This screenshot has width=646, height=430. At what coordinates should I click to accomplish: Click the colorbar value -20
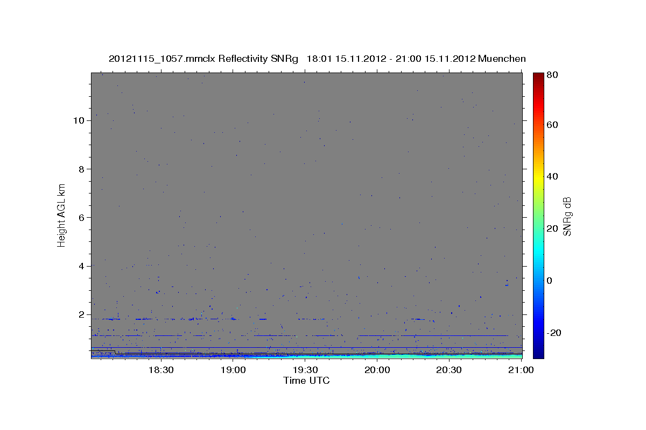pyautogui.click(x=553, y=333)
